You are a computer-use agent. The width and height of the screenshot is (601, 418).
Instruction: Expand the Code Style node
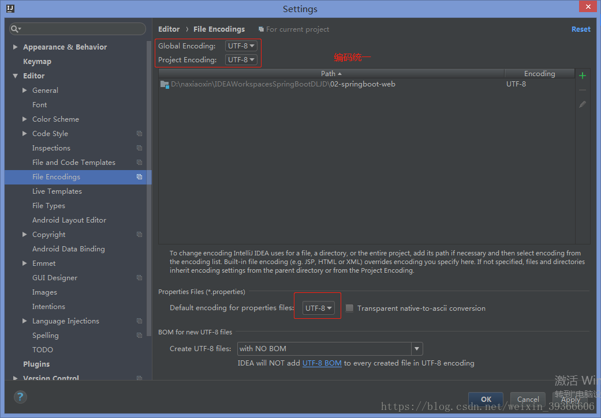click(x=24, y=134)
